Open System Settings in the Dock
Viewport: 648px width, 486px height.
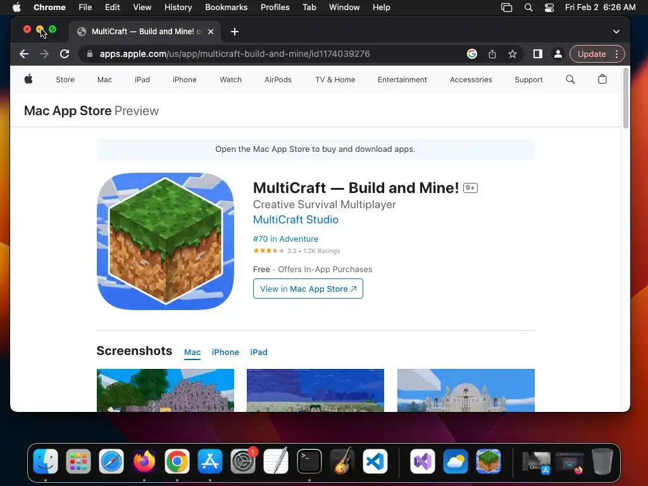click(x=243, y=461)
